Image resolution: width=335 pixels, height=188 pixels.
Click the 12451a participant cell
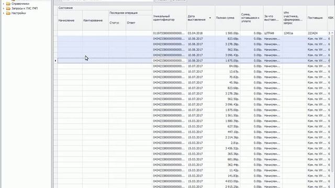(x=295, y=33)
